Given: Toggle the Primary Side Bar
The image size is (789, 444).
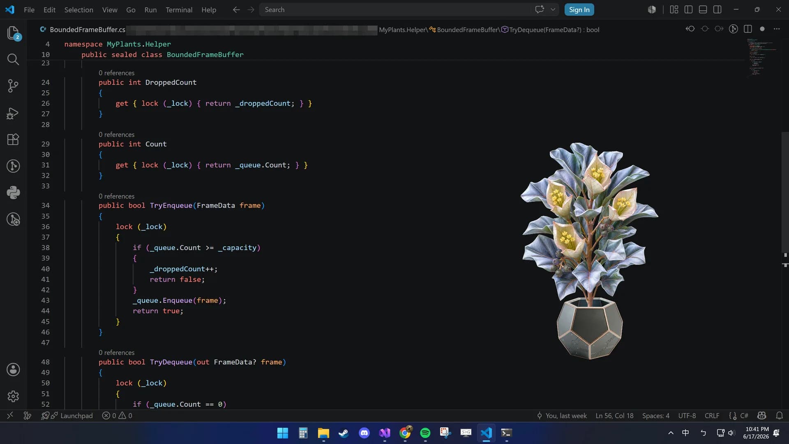Looking at the screenshot, I should (688, 9).
